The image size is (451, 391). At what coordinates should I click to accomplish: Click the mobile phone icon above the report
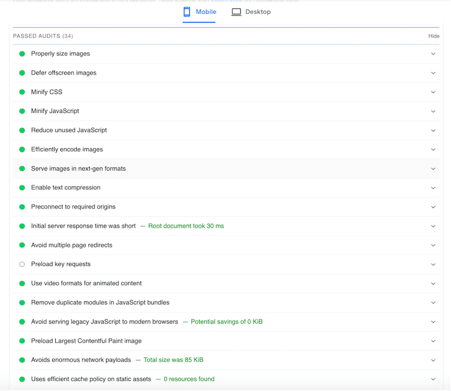[x=186, y=11]
